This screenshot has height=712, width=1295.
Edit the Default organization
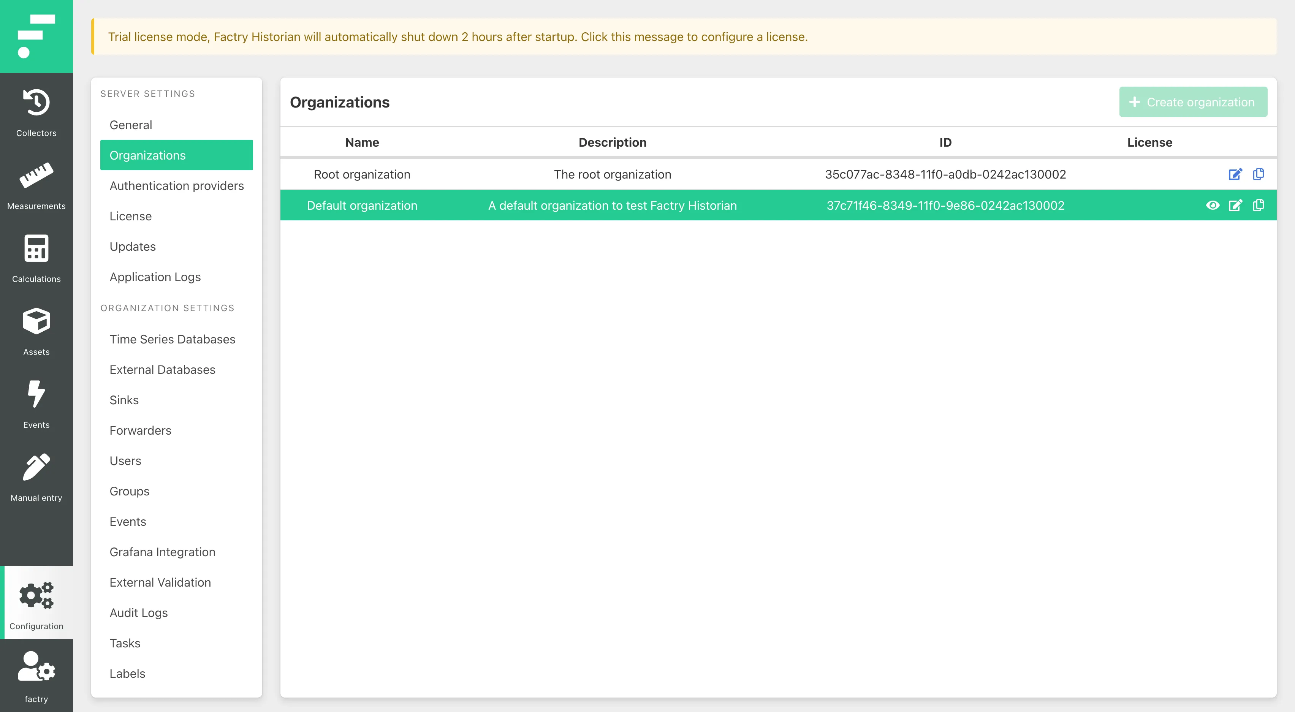pos(1235,206)
